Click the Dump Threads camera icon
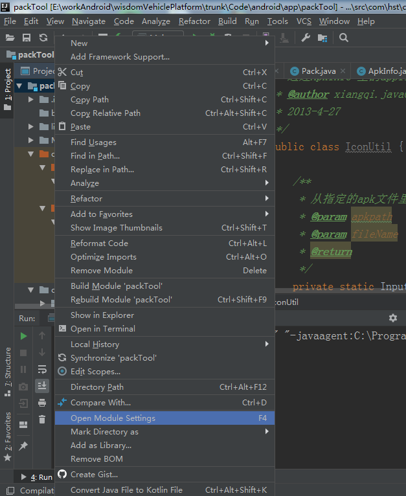Image resolution: width=406 pixels, height=496 pixels. [23, 387]
